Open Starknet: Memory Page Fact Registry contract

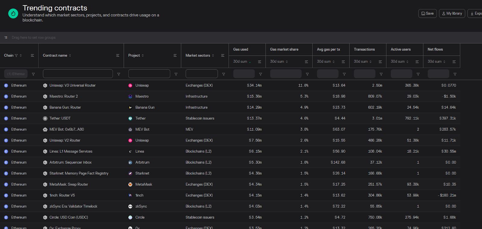pos(79,173)
